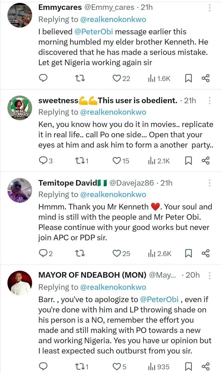Share the sweetness user's reply
Viewport: 222px width, 373px height.
(206, 161)
